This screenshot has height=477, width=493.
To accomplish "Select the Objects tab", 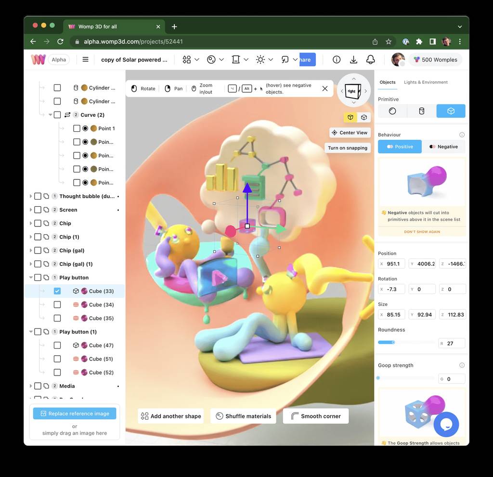I will click(387, 82).
